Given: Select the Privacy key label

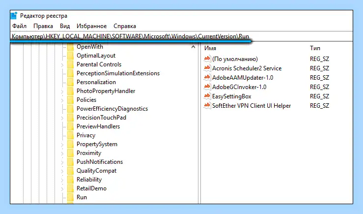Looking at the screenshot, I should coord(86,135).
